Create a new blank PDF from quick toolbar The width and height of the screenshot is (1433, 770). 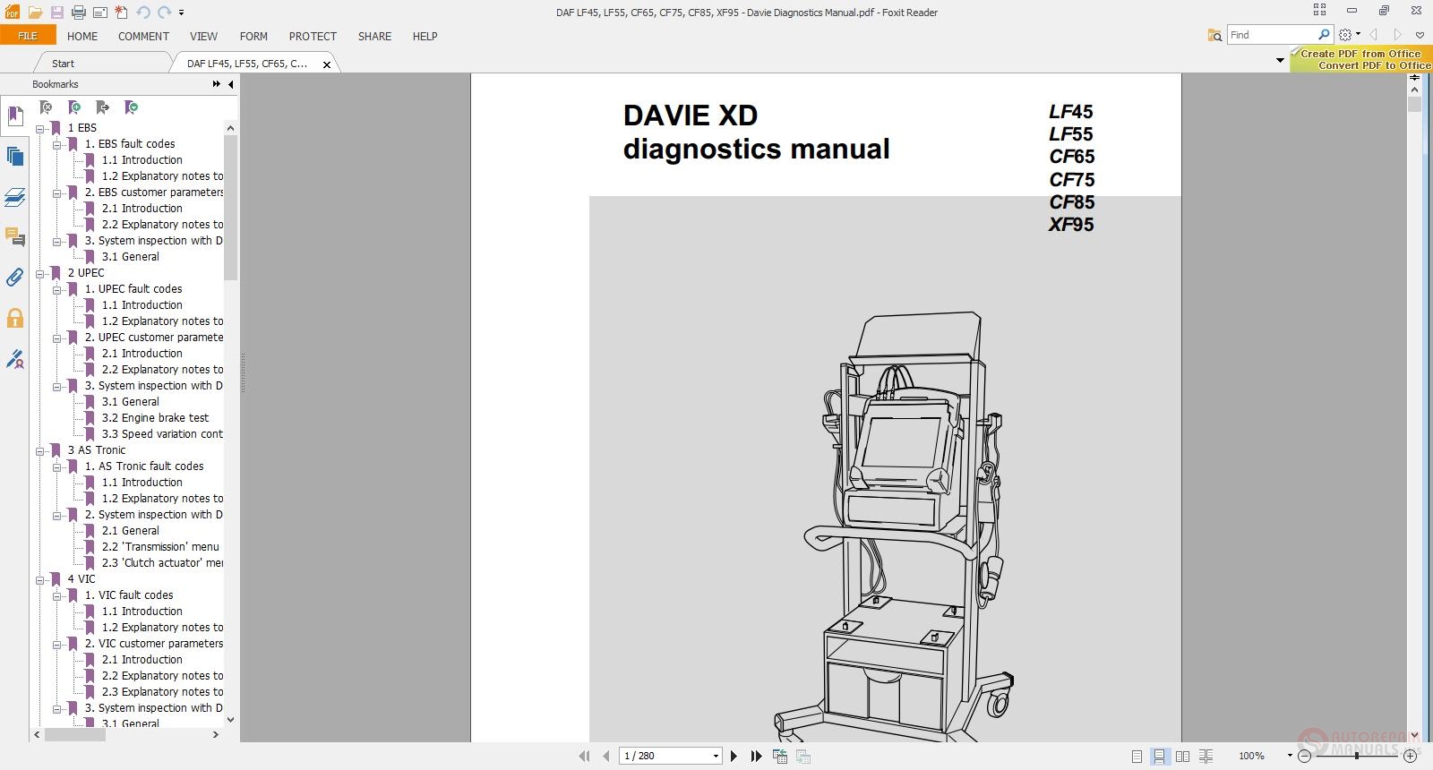tap(121, 13)
